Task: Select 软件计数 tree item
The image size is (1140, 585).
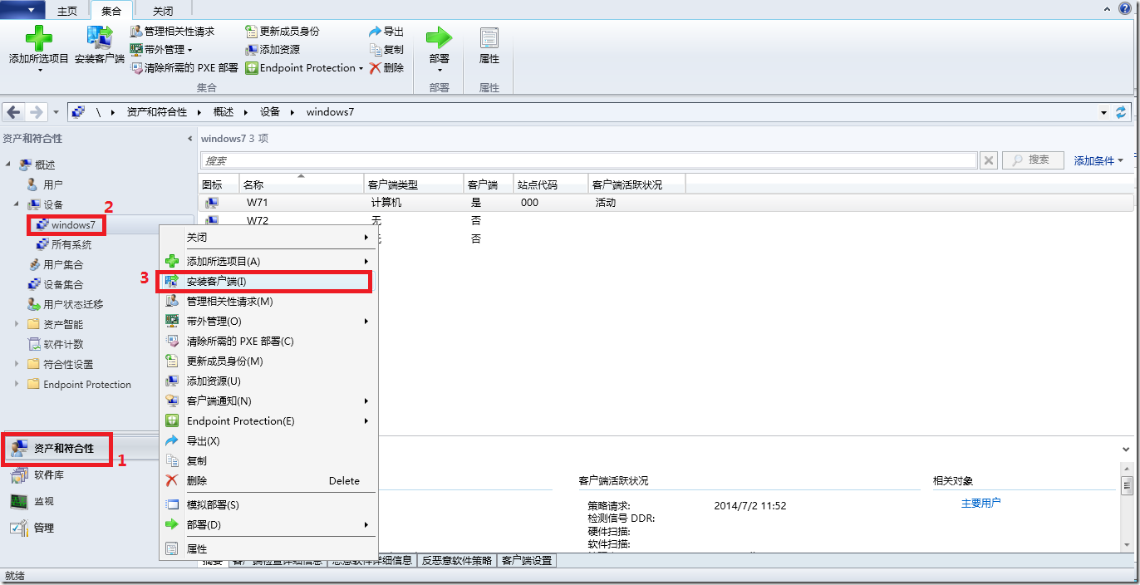Action: (63, 344)
